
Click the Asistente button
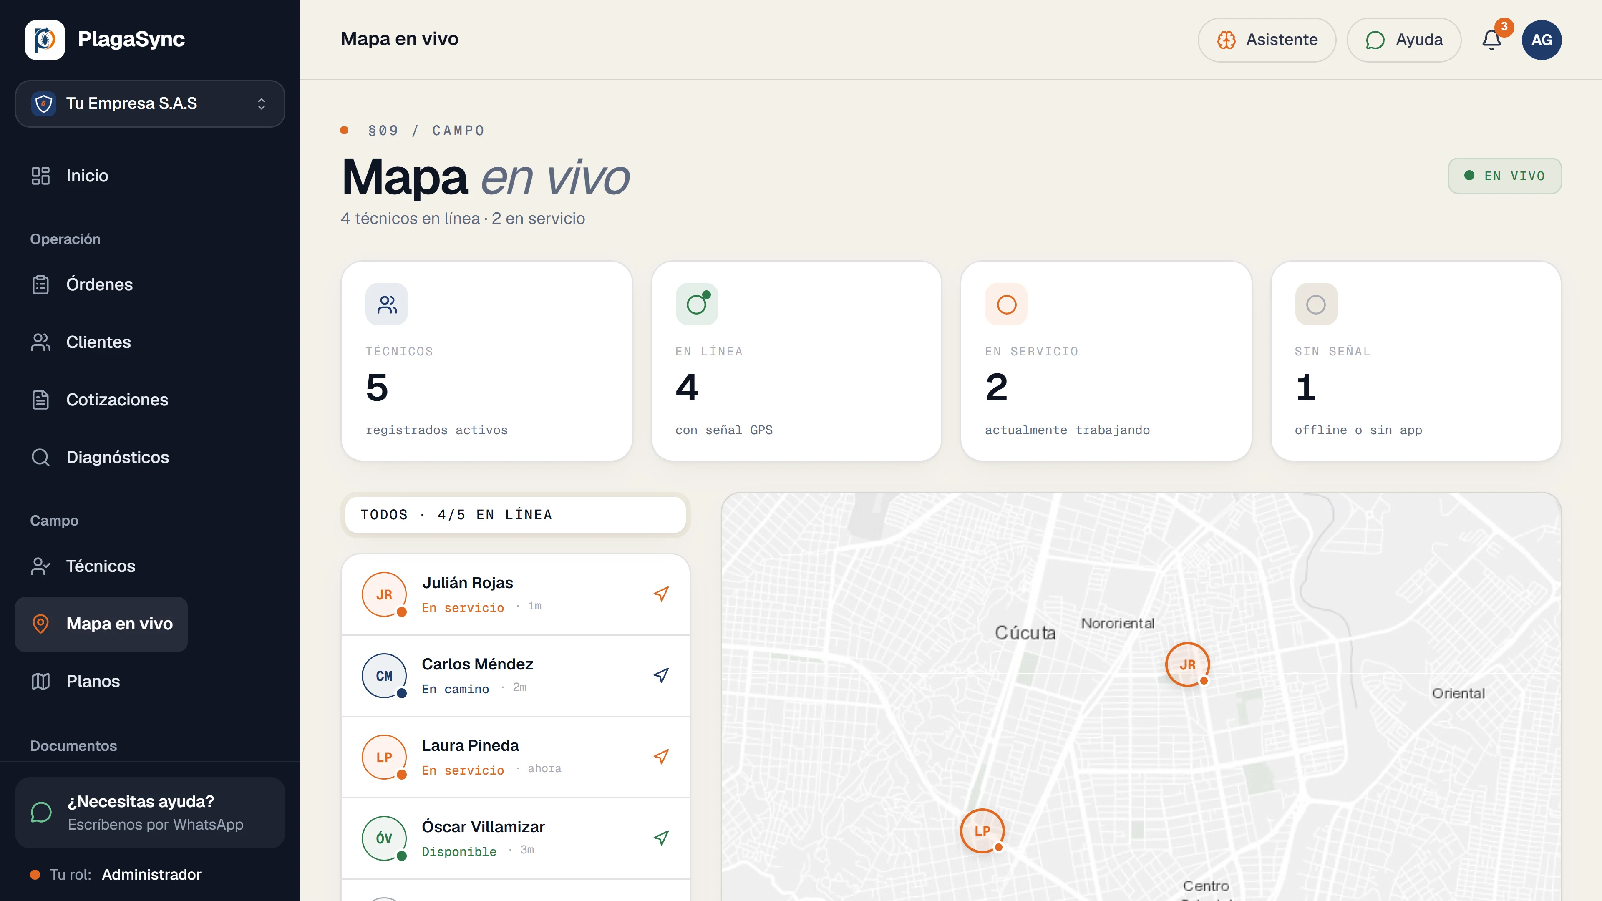coord(1267,40)
